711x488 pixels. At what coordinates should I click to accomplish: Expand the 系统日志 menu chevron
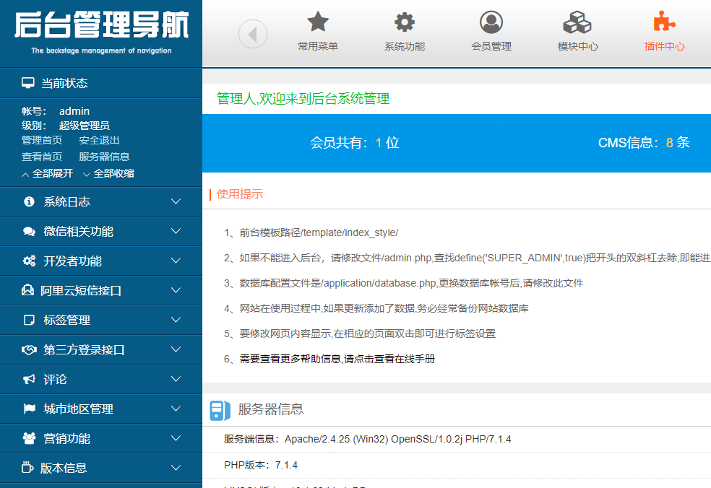coord(176,201)
